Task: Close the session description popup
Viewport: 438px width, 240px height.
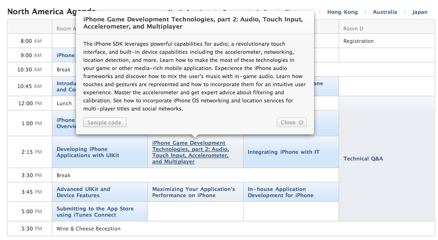Action: coord(292,122)
